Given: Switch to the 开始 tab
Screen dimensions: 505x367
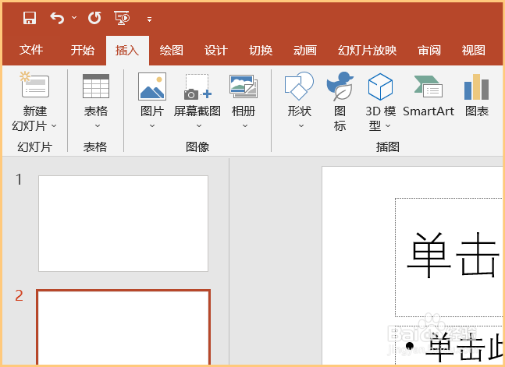Looking at the screenshot, I should pyautogui.click(x=83, y=50).
